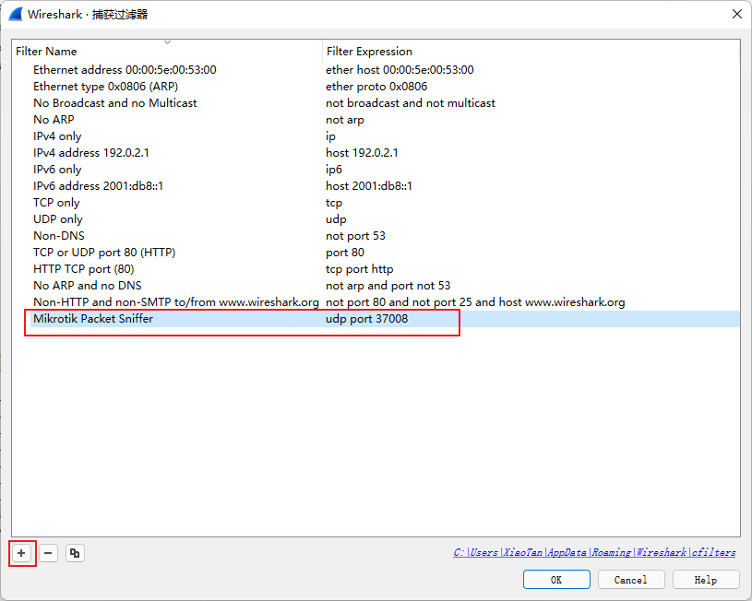Select Mikrotik Packet Sniffer filter name
The width and height of the screenshot is (752, 601).
coord(93,319)
